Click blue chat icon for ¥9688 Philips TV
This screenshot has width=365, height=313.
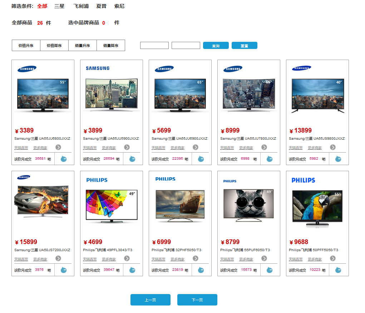click(338, 270)
